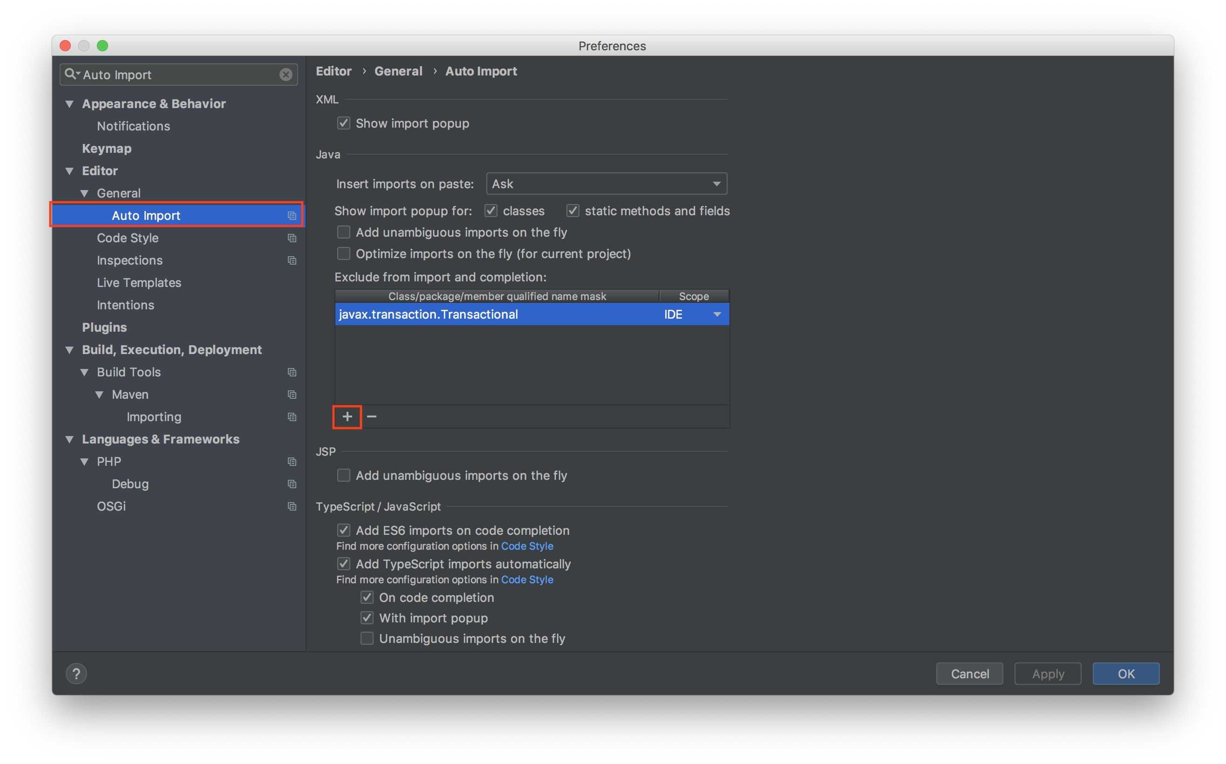This screenshot has width=1226, height=764.
Task: Toggle On code completion checkbox
Action: point(367,598)
